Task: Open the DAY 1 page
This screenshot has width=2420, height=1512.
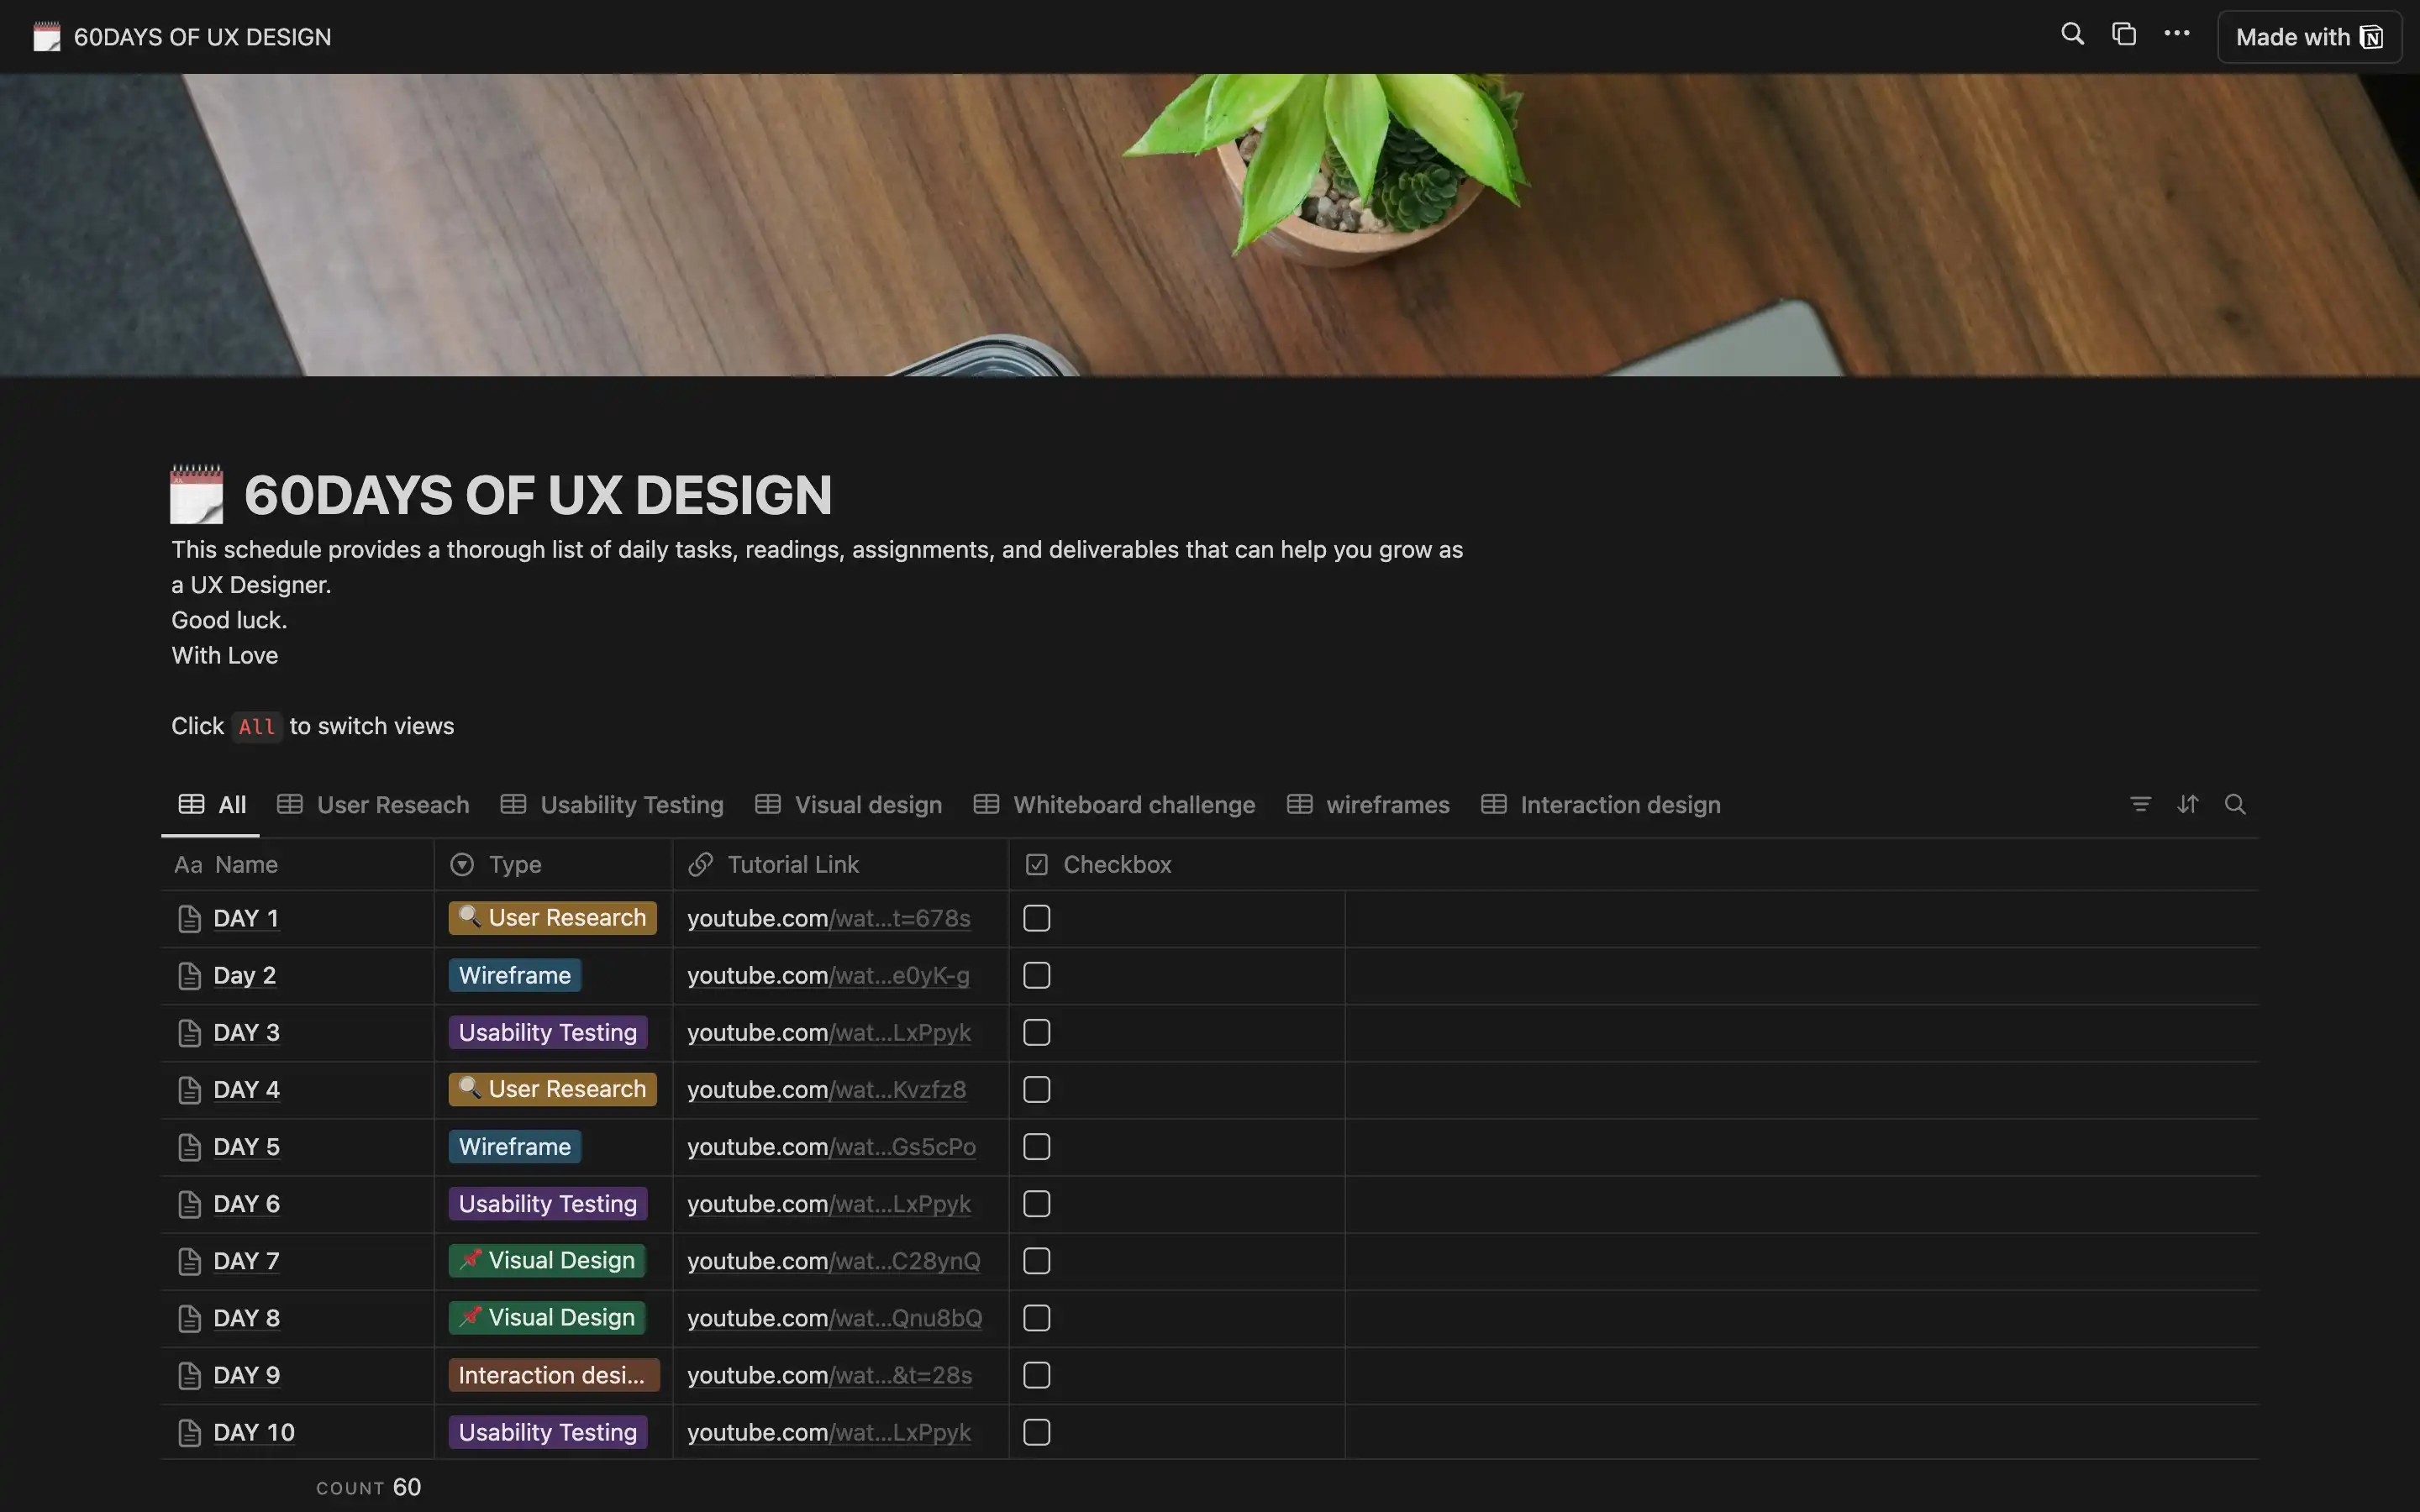Action: (246, 918)
